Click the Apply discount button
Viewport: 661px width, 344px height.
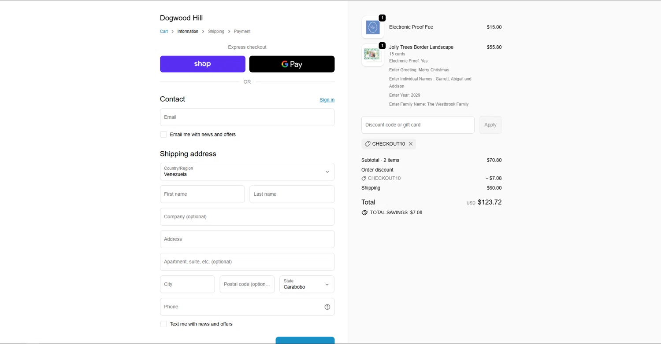point(490,125)
